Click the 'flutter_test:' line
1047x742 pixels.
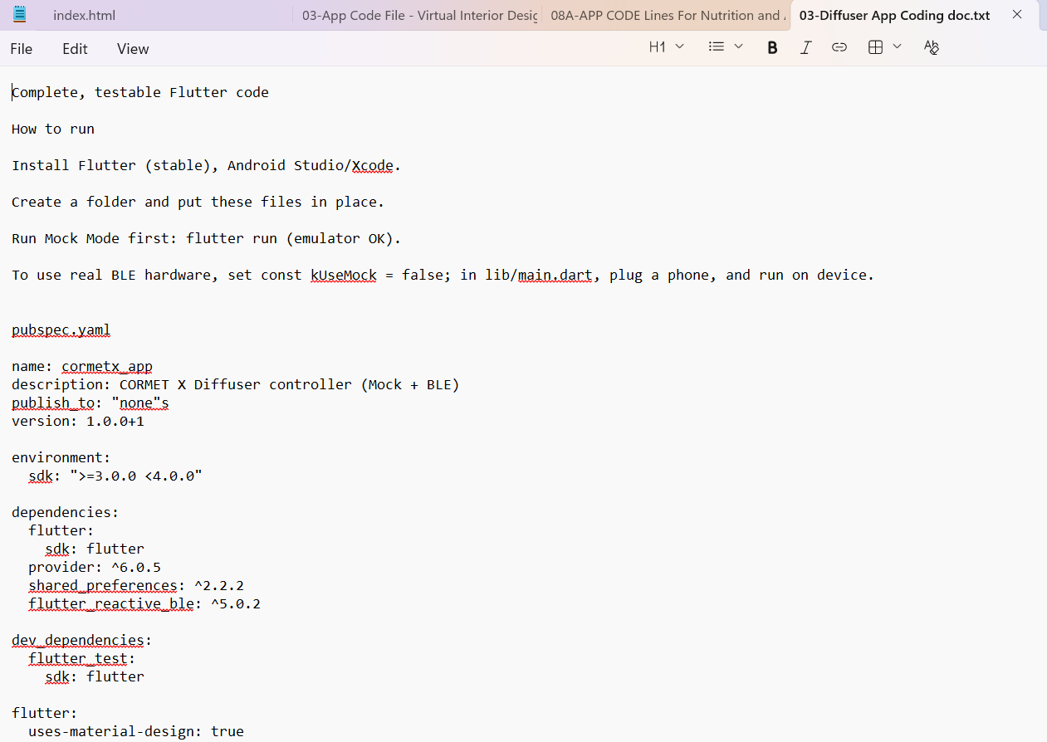82,658
